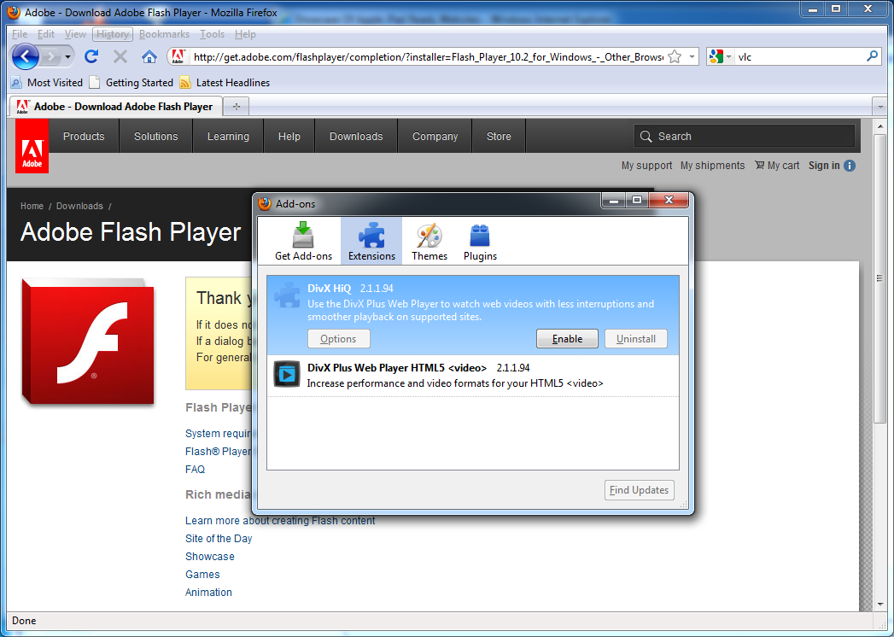
Task: Open the Tools menu
Action: tap(212, 34)
